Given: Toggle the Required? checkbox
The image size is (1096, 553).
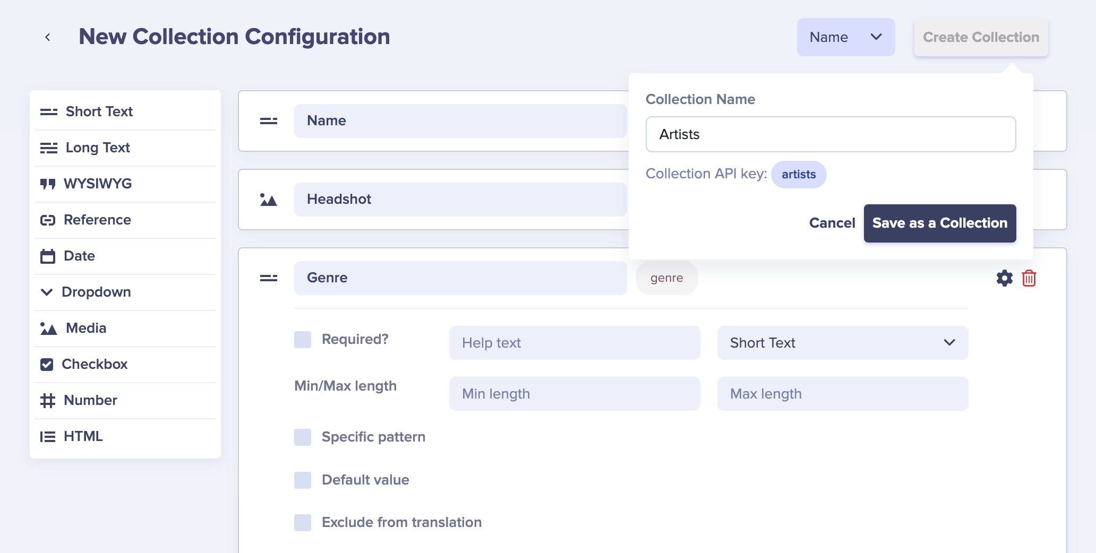Looking at the screenshot, I should [x=303, y=340].
